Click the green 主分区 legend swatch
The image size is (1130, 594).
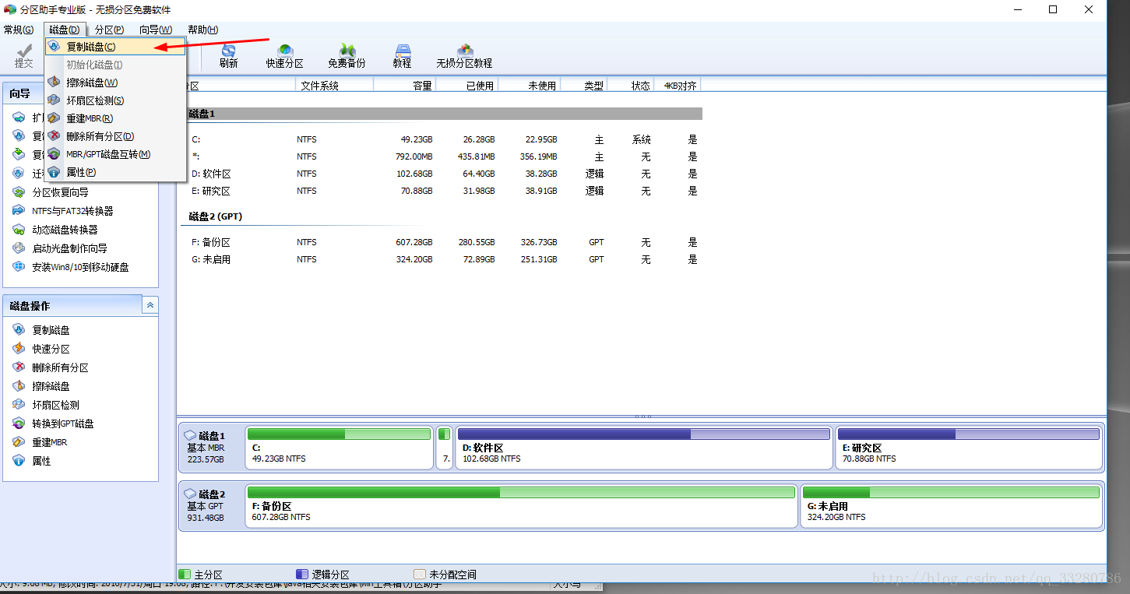[185, 575]
